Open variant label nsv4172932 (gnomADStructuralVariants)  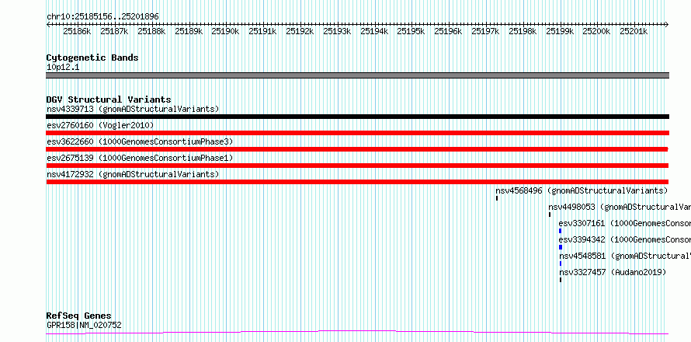[133, 174]
